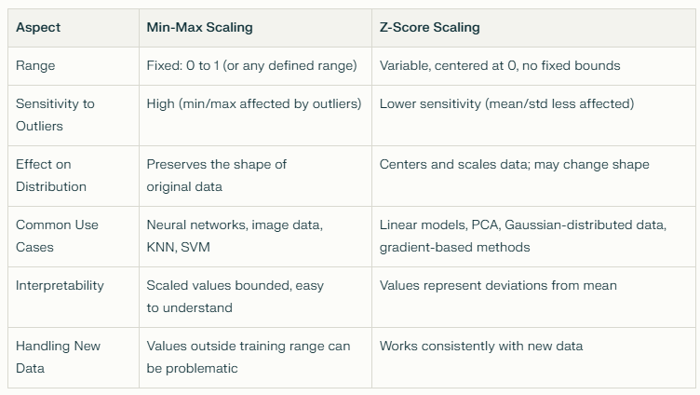
Task: Select the Range row label
Action: pyautogui.click(x=35, y=65)
